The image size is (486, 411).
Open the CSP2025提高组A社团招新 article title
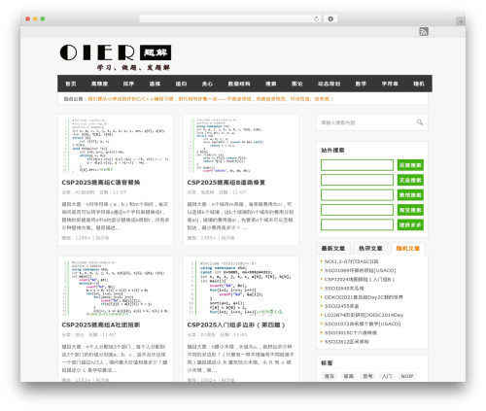(x=101, y=325)
